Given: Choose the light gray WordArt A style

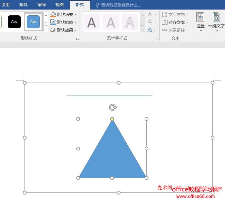Looking at the screenshot, I should [x=111, y=22].
